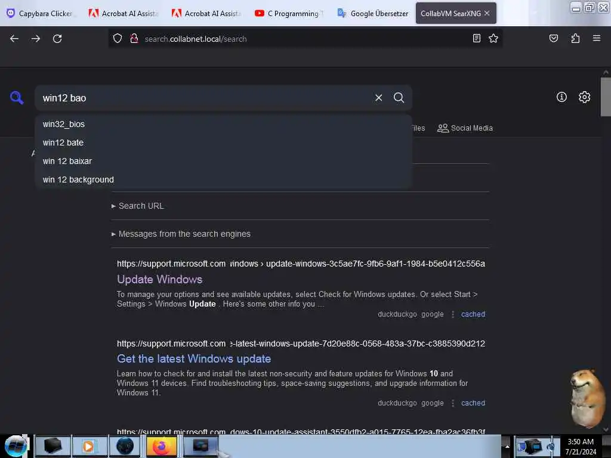Viewport: 611px width, 458px height.
Task: Open the Firefox hamburger menu
Action: [596, 38]
